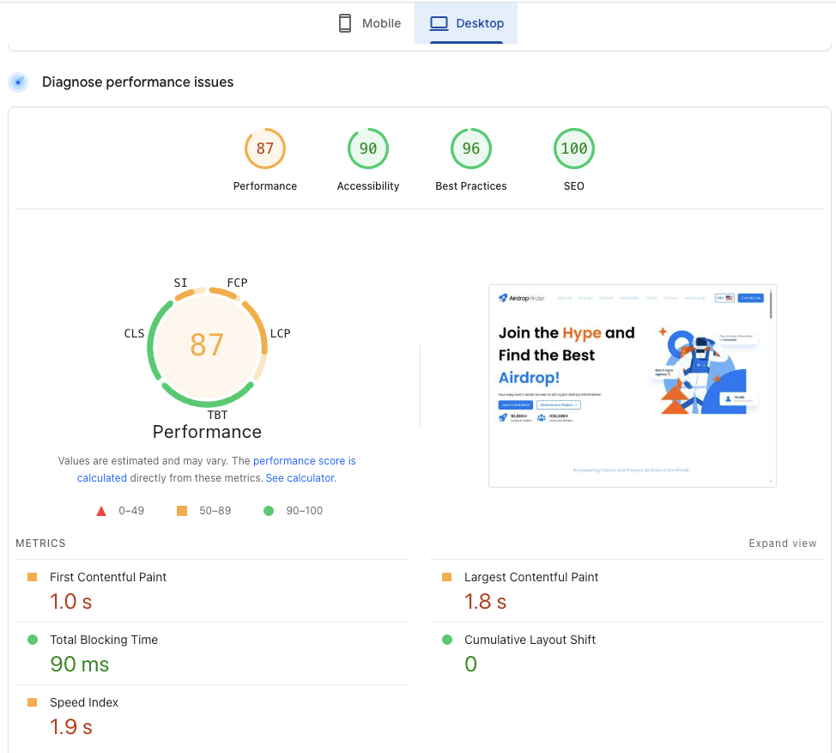Image resolution: width=836 pixels, height=753 pixels.
Task: Open Best Practices score gauge 96
Action: (x=470, y=149)
